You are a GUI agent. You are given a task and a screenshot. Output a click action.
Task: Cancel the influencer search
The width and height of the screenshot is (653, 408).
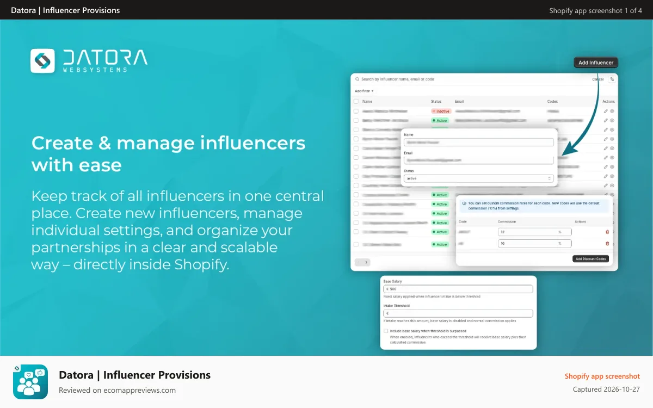pyautogui.click(x=597, y=79)
